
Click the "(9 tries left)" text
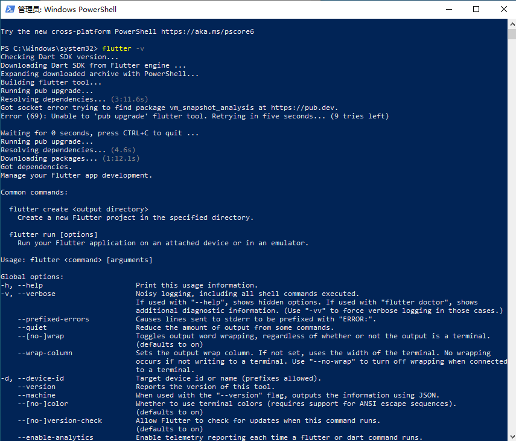click(x=359, y=116)
